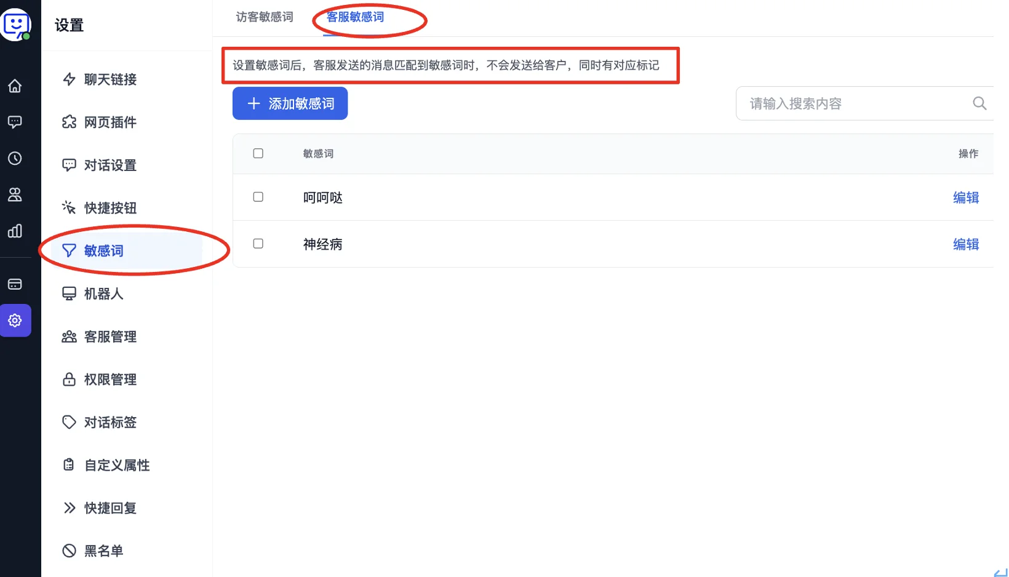The width and height of the screenshot is (1009, 577).
Task: Open 黑名单 in the settings menu
Action: 103,551
